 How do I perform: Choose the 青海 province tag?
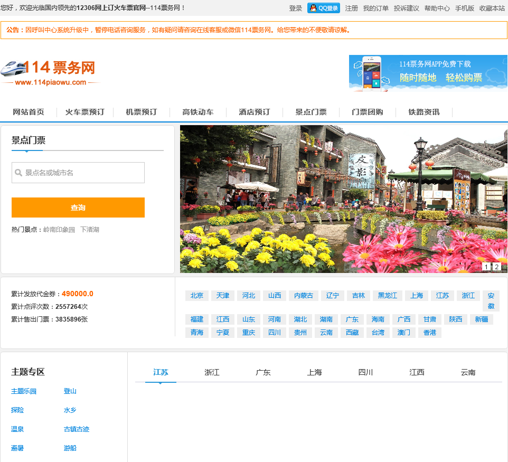[196, 333]
